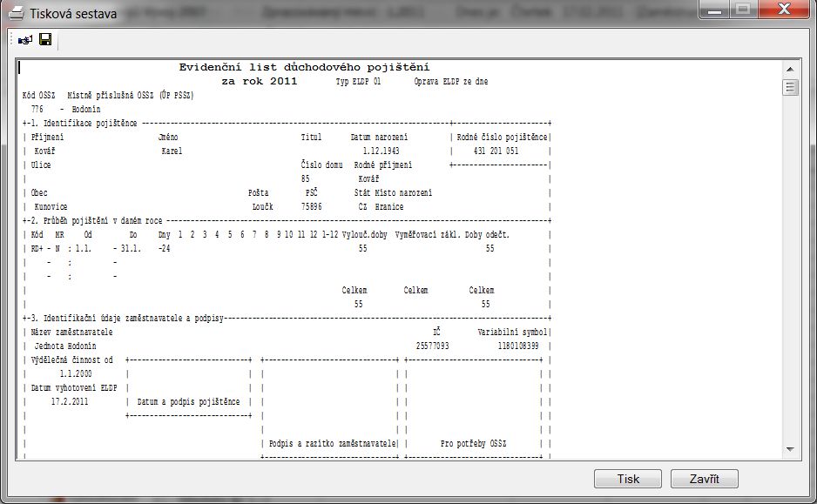Place the cursor on the surname Kovář under Příjmení
The height and width of the screenshot is (504, 817).
pos(45,151)
